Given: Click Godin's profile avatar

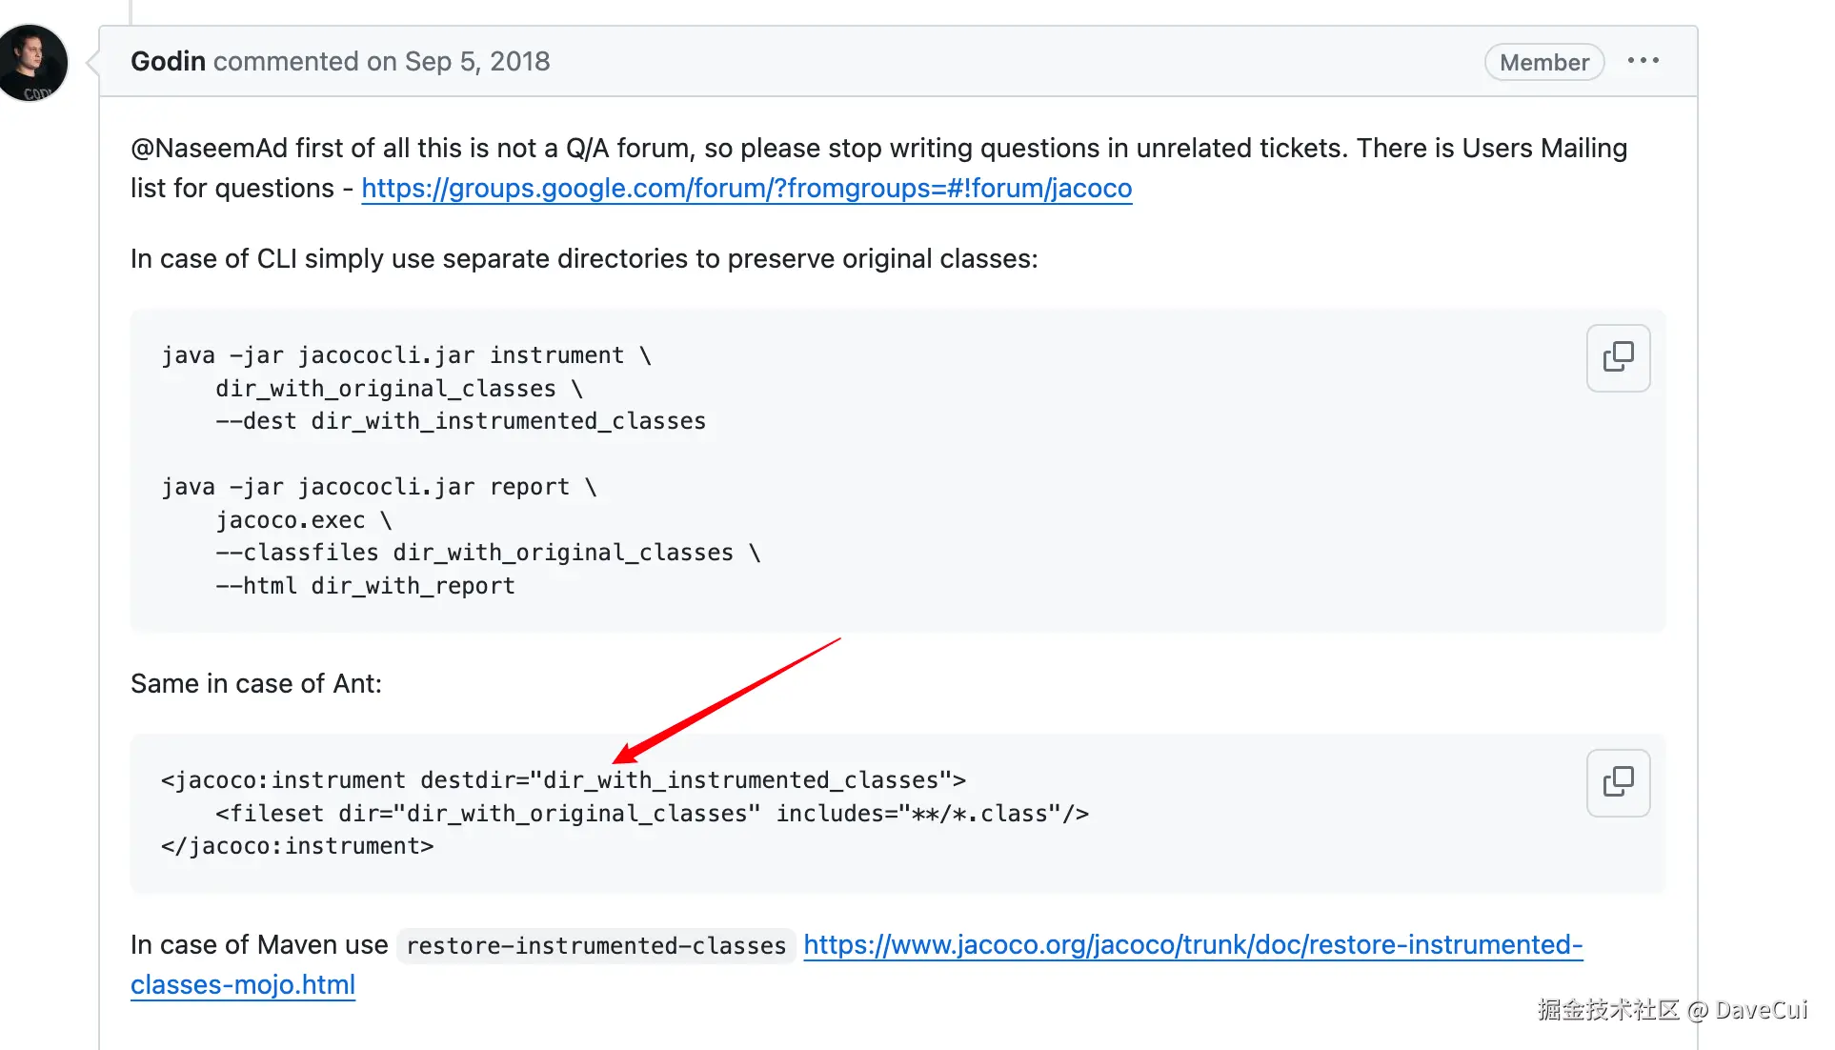Looking at the screenshot, I should pyautogui.click(x=33, y=63).
